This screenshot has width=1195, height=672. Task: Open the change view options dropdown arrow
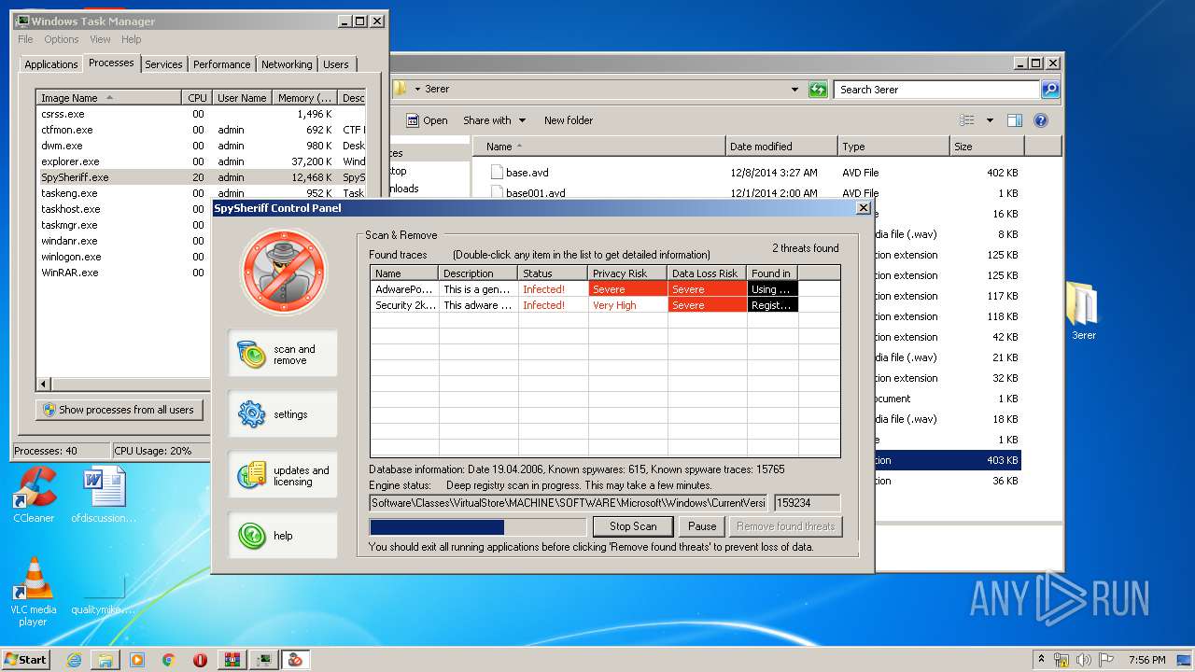pyautogui.click(x=989, y=120)
